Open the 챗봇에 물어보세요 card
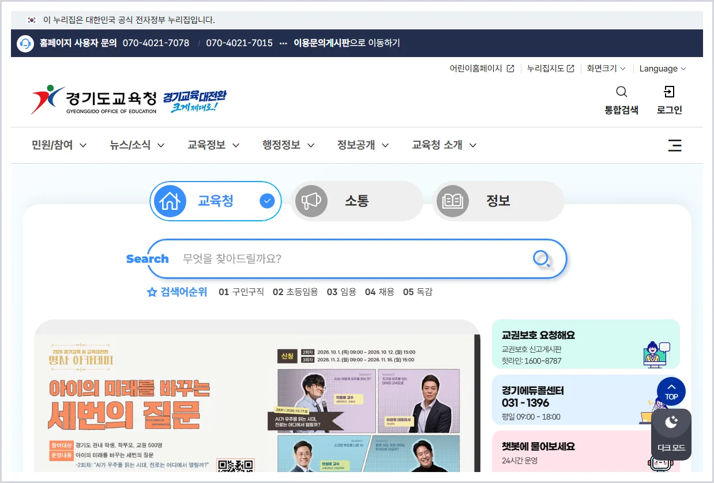 (x=585, y=451)
